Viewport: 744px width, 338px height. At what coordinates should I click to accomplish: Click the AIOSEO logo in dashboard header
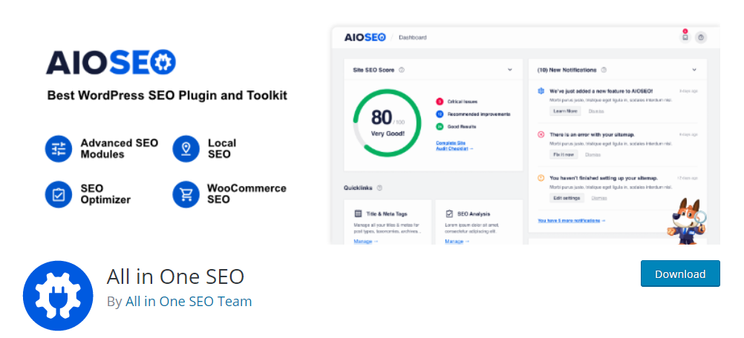pos(365,37)
